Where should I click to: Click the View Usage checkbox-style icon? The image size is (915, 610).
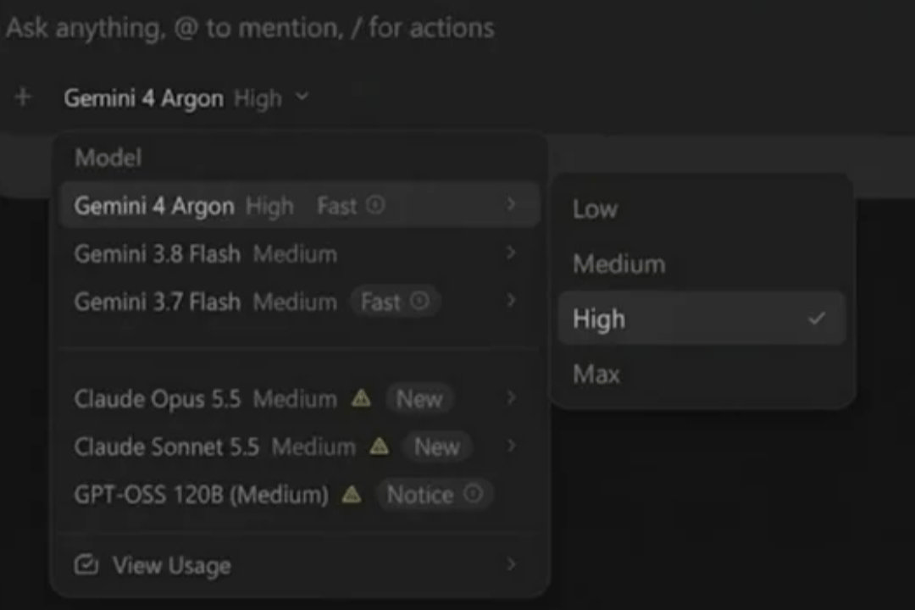click(86, 564)
